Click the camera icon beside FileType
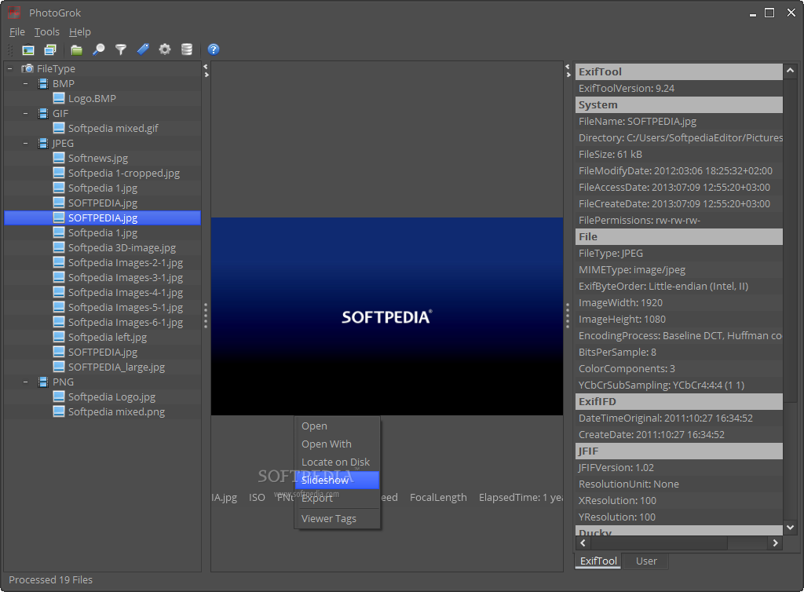 click(27, 68)
